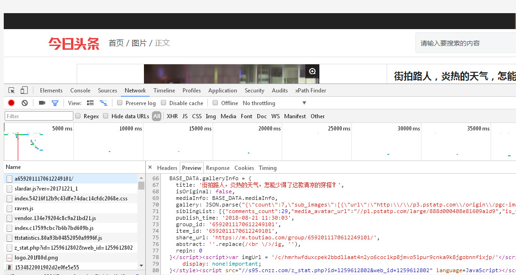
Task: Click the Name column header
Action: pos(74,167)
